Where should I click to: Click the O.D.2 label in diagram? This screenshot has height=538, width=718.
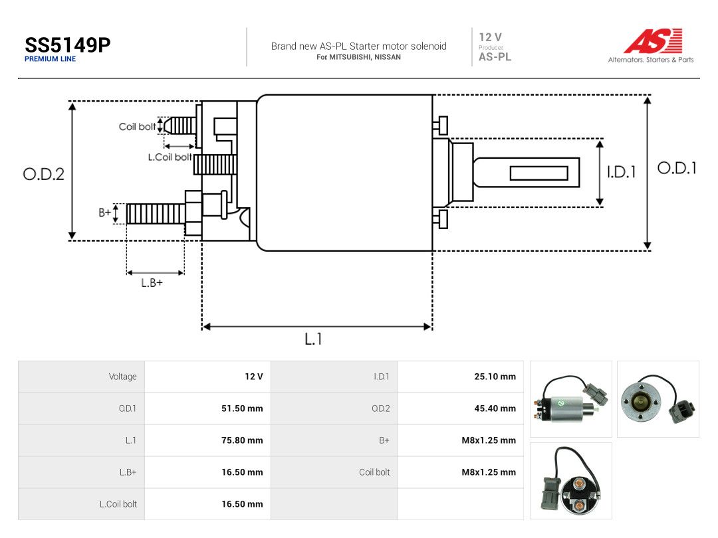point(43,174)
